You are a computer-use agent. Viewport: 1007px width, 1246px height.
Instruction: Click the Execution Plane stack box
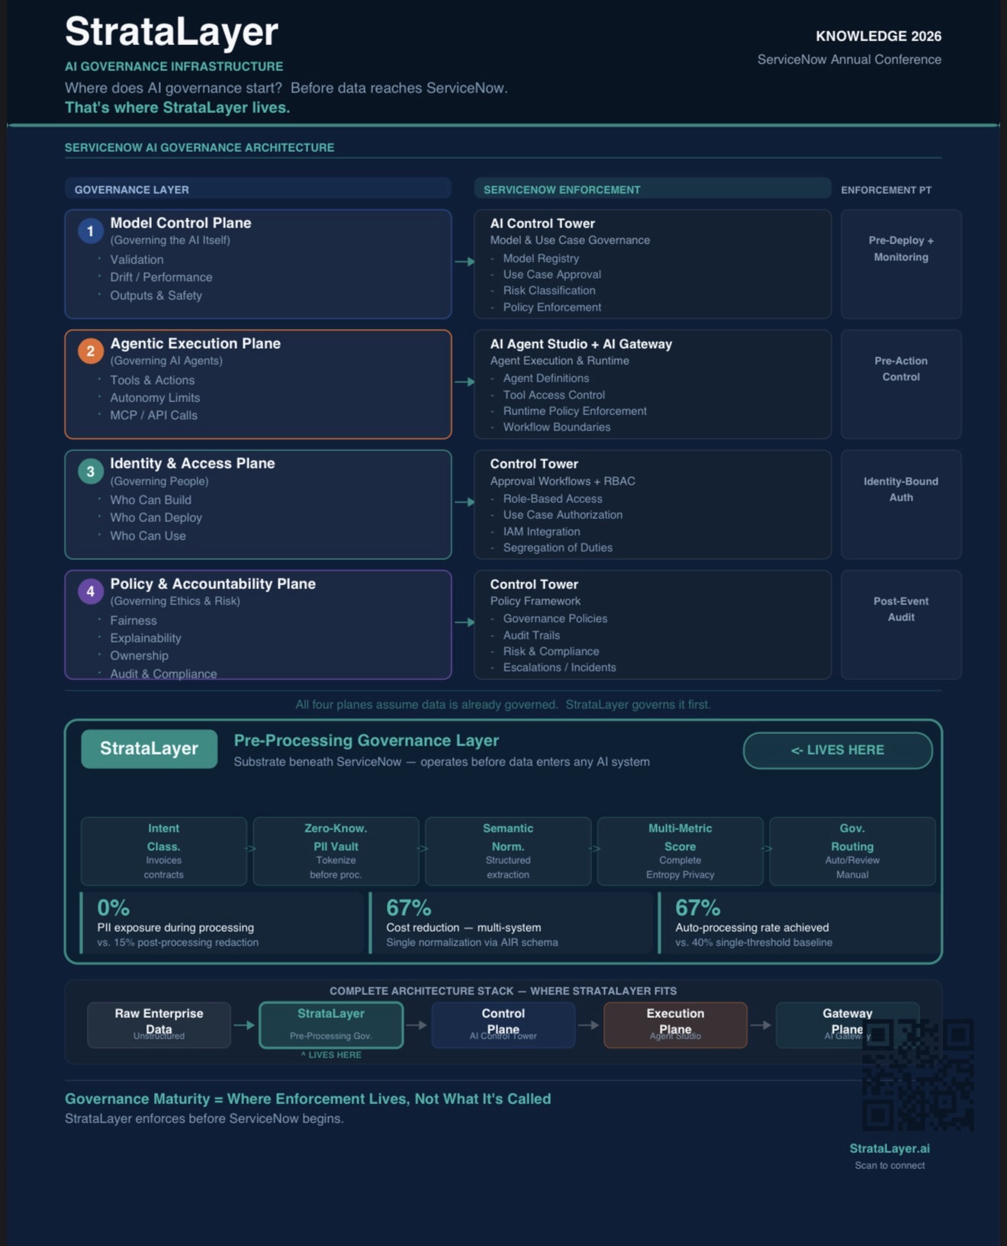[675, 1025]
